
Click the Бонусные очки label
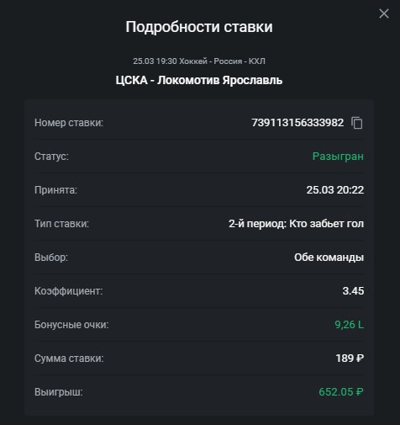[x=71, y=325]
